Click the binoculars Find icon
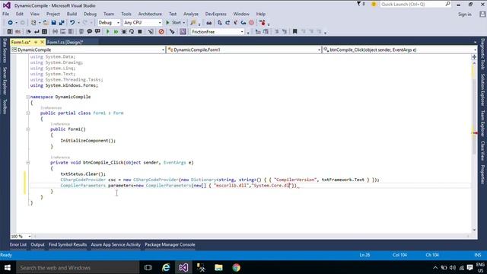The height and width of the screenshot is (274, 487). click(x=209, y=23)
